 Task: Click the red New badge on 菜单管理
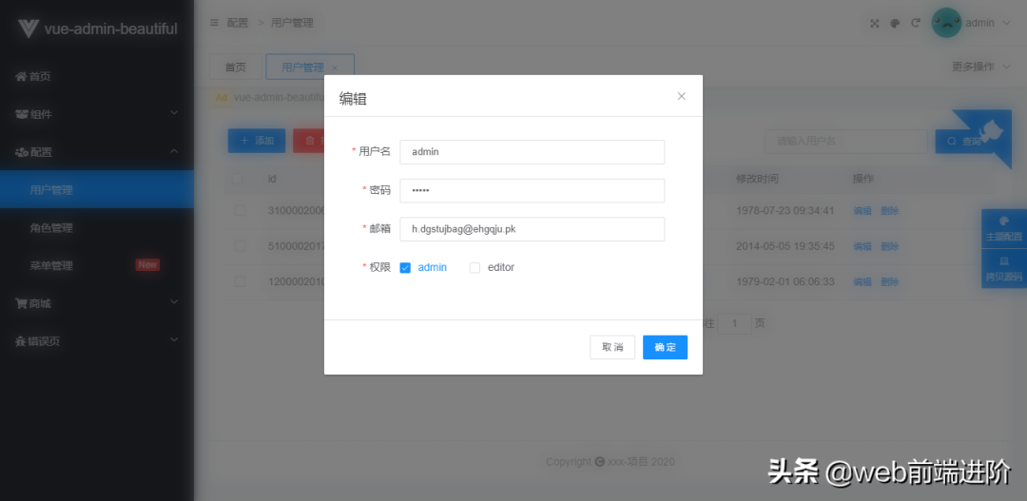point(147,265)
